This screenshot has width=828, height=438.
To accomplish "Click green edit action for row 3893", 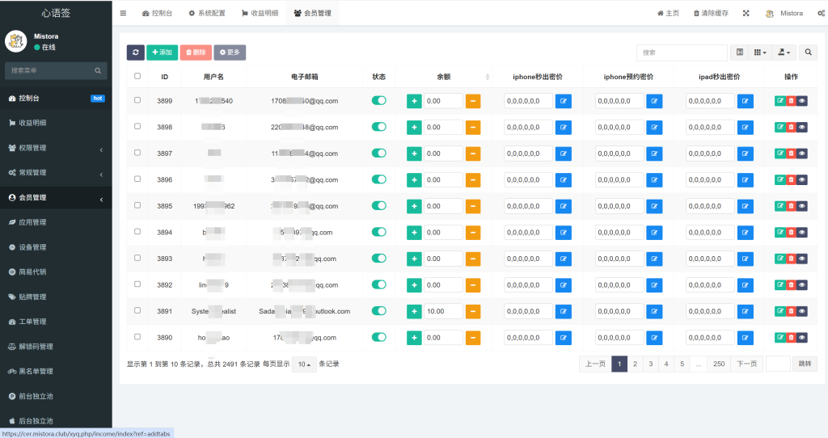I will (x=780, y=259).
